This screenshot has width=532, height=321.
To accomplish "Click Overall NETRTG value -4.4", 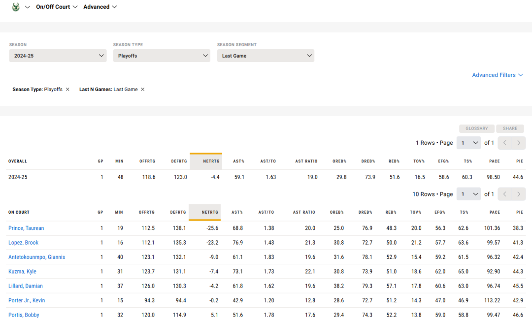I will pyautogui.click(x=215, y=177).
